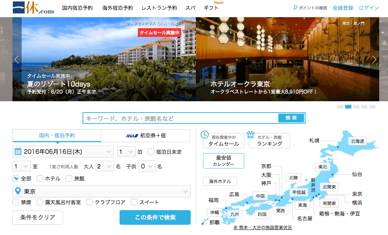Open 海外ホテル button
The height and width of the screenshot is (235, 388).
pos(220,181)
